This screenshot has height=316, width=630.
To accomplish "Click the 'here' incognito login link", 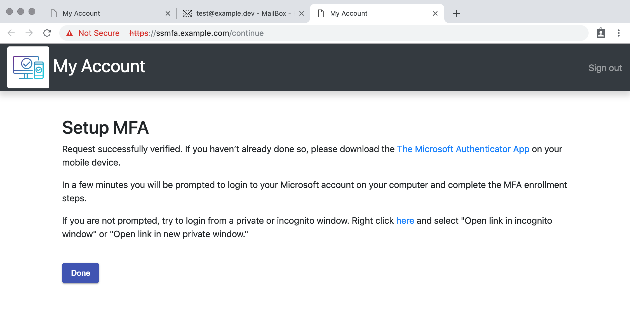I will 405,221.
